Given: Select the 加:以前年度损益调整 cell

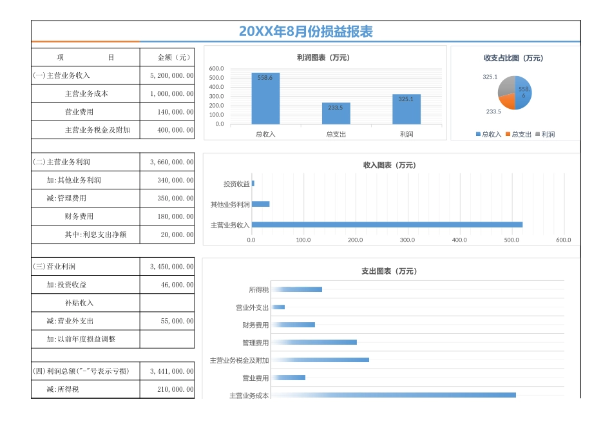Looking at the screenshot, I should coord(86,339).
